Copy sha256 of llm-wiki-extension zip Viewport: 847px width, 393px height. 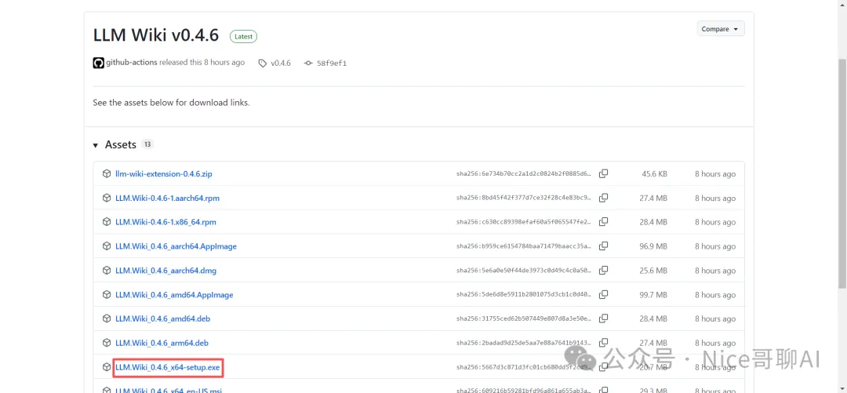coord(603,174)
